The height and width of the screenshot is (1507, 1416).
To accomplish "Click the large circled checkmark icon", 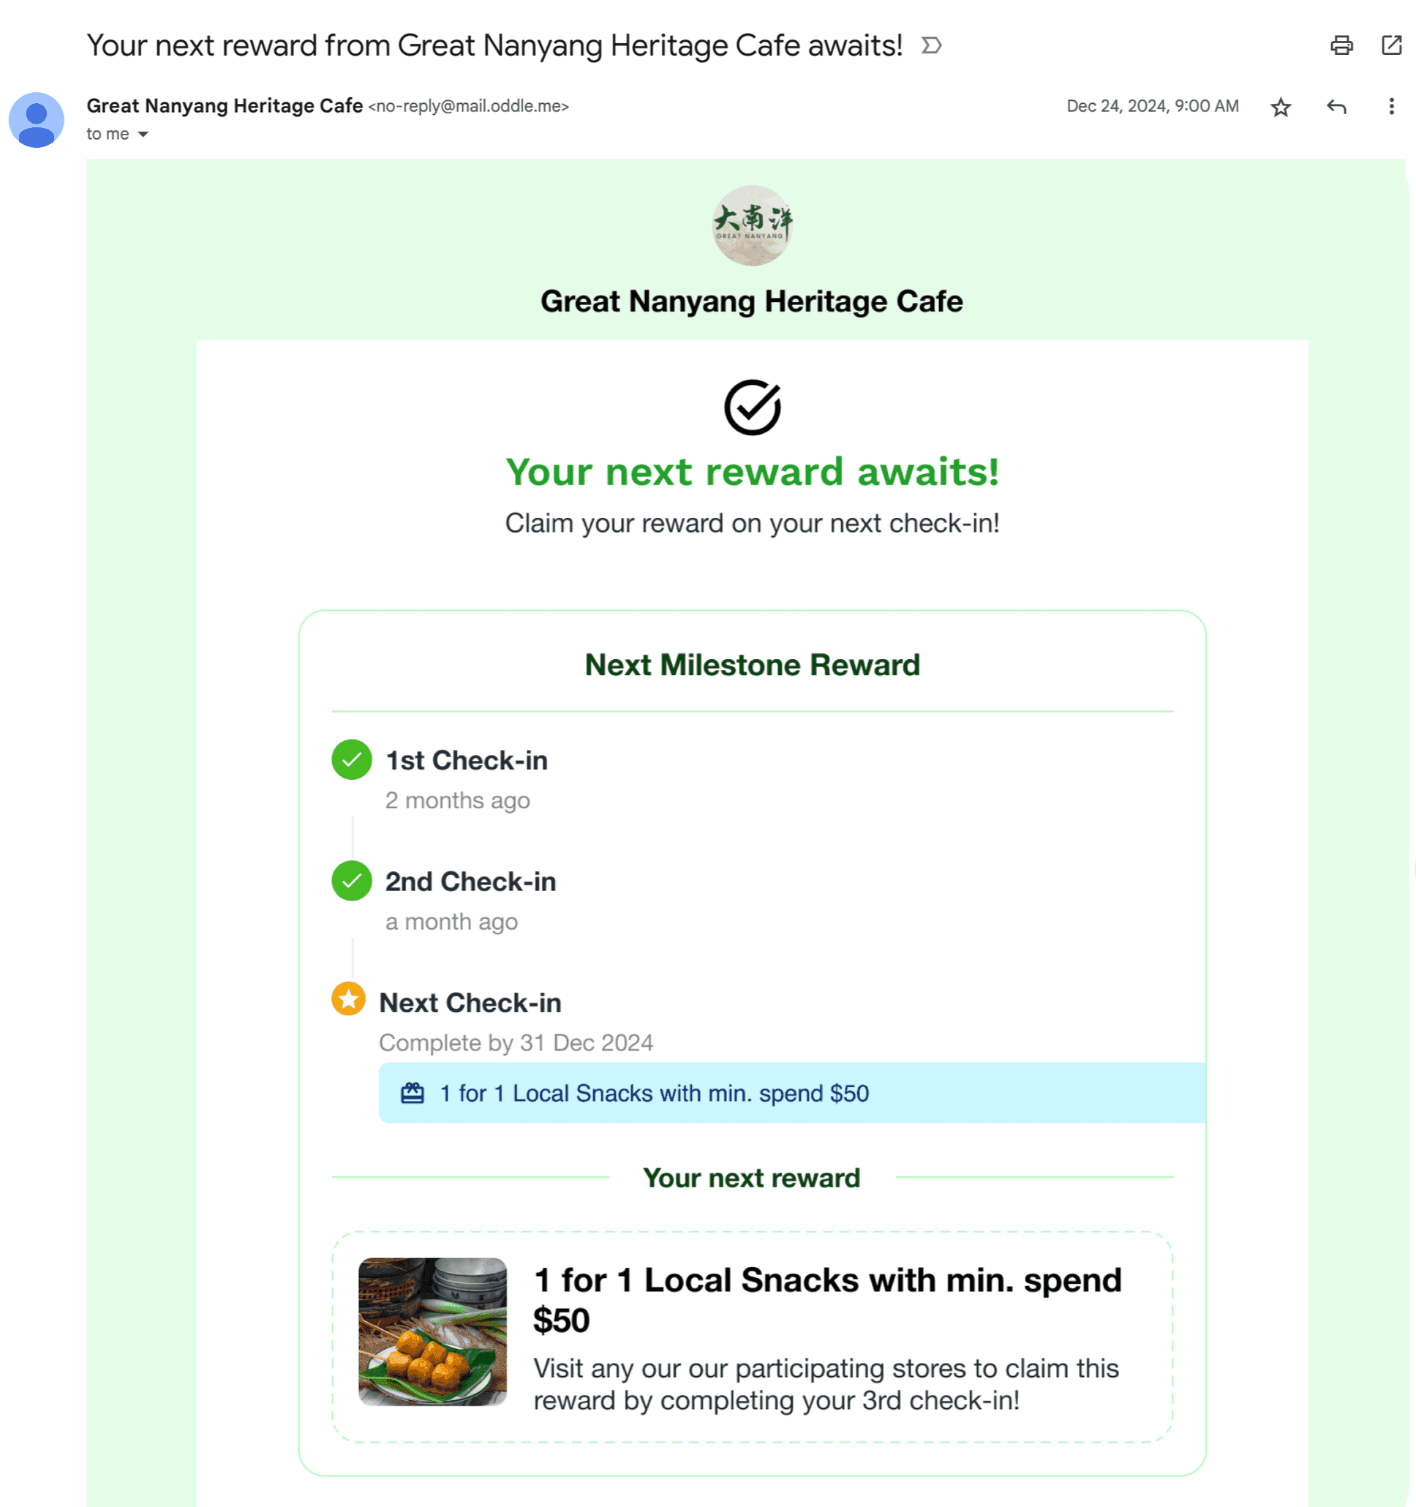I will (x=752, y=407).
